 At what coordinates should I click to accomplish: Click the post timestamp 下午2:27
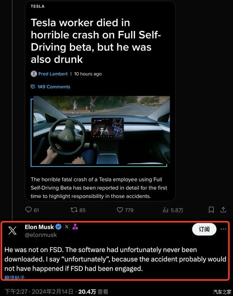click(15, 291)
